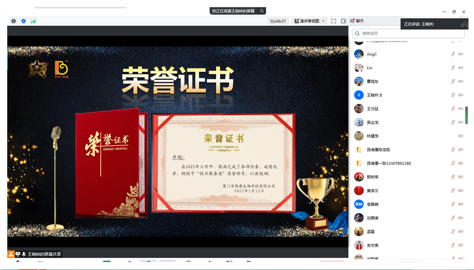Enter fullscreen with the expand icon
This screenshot has height=270, width=474.
[x=333, y=21]
